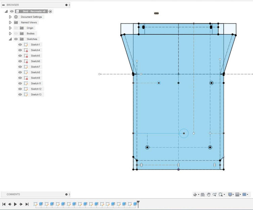Select the Sketch13 row label
Image resolution: width=253 pixels, height=210 pixels.
36,94
